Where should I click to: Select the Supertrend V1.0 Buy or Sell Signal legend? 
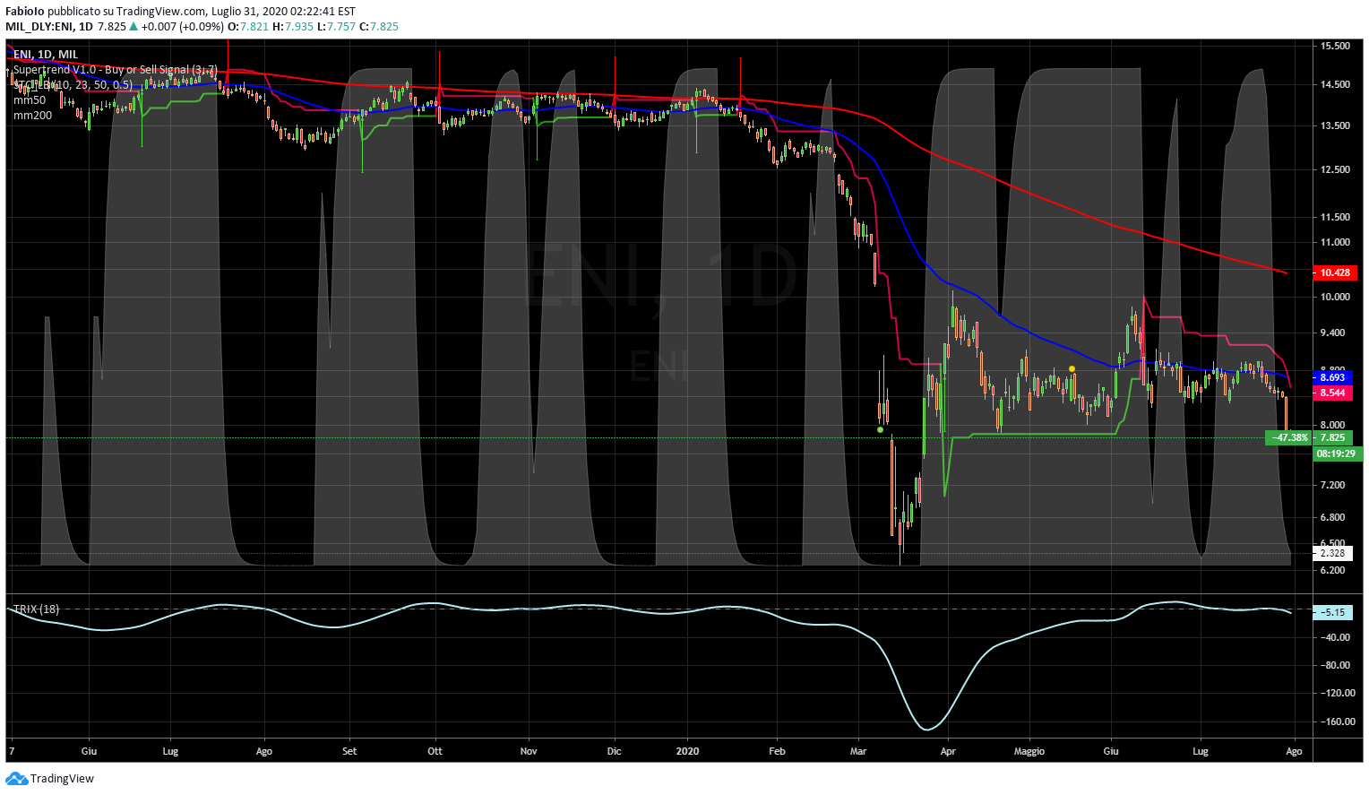(116, 69)
